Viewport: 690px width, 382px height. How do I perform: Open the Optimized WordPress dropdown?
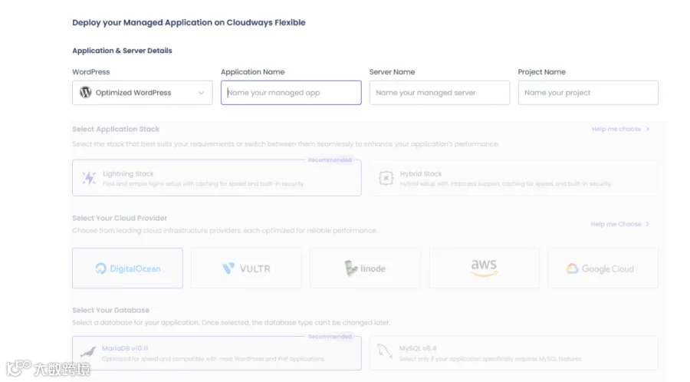coord(143,92)
